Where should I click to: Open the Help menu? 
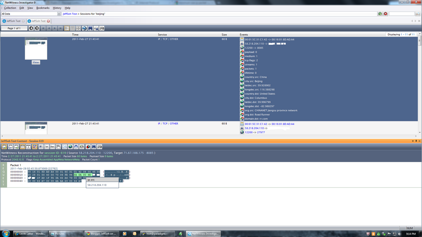[x=68, y=8]
